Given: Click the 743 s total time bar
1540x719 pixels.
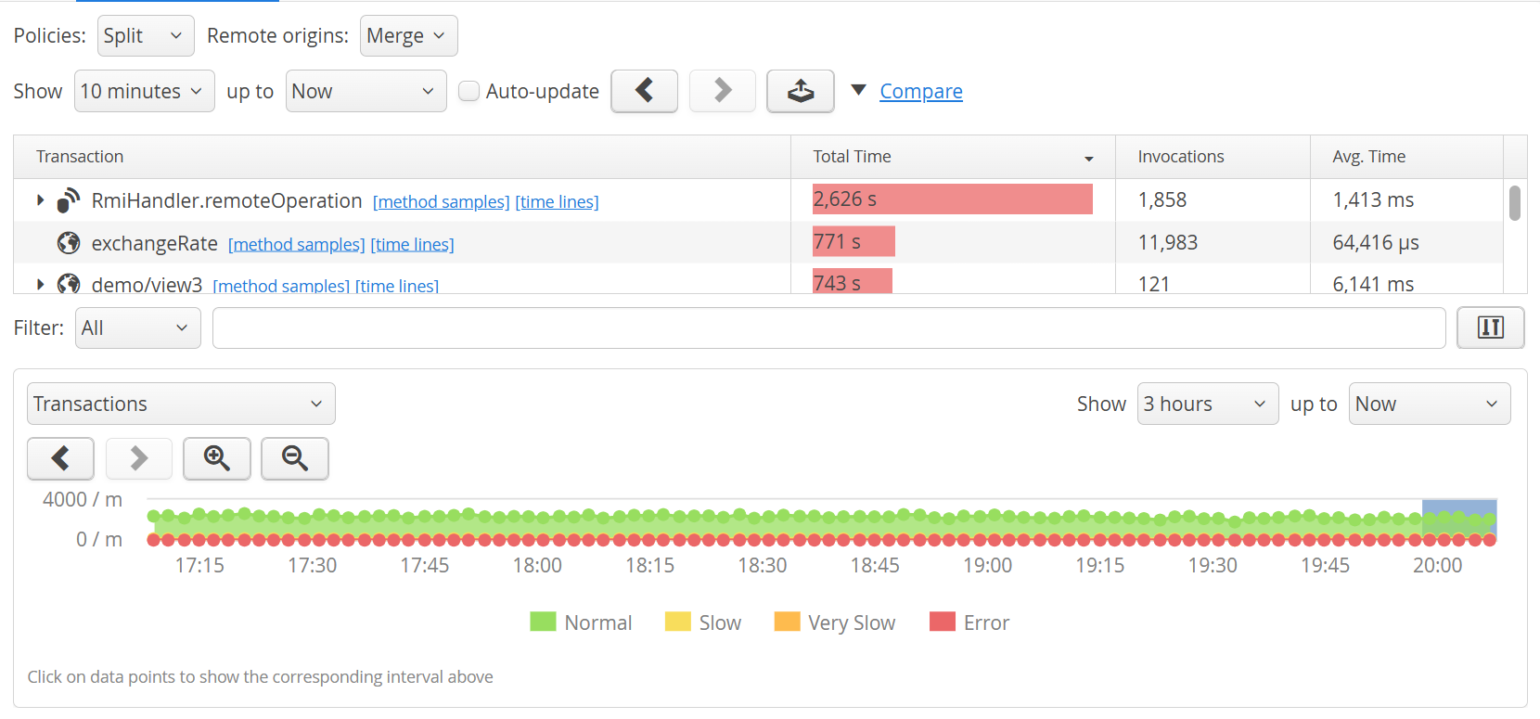Looking at the screenshot, I should point(853,281).
